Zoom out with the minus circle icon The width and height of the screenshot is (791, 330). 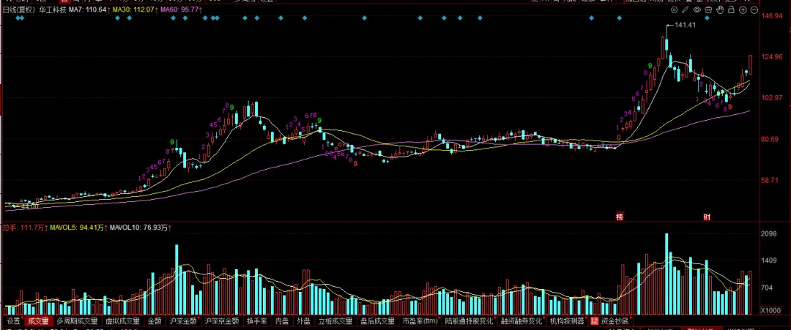point(754,10)
